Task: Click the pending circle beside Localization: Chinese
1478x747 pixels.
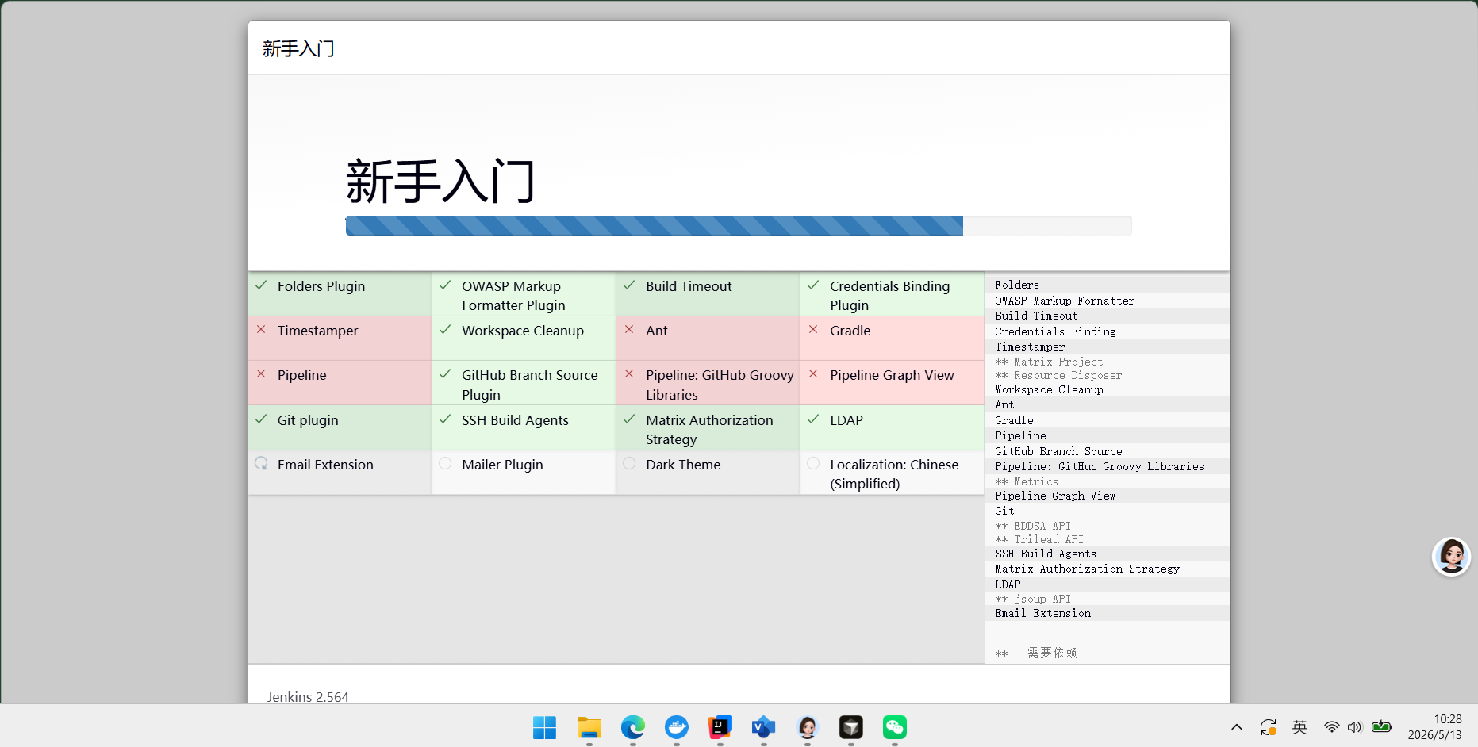Action: pos(813,463)
